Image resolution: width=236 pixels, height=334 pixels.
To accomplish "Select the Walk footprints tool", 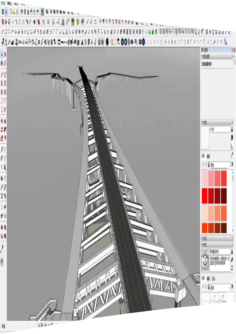I will 2,216.
